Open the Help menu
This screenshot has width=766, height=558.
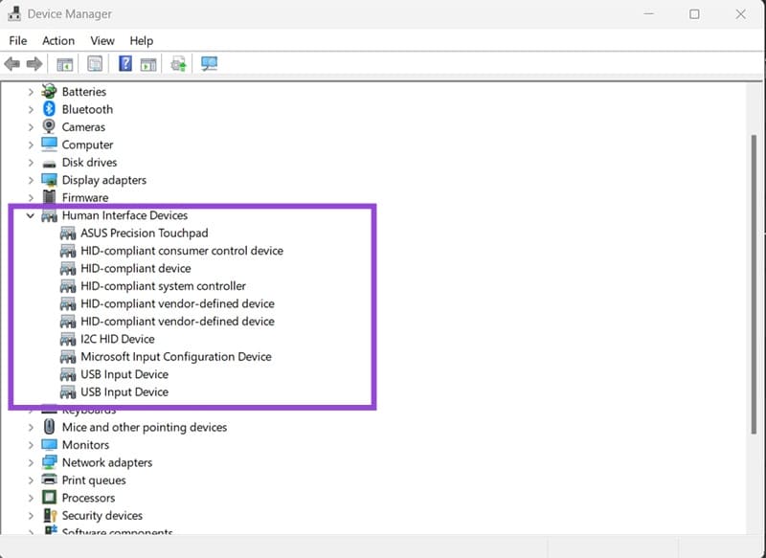(141, 40)
